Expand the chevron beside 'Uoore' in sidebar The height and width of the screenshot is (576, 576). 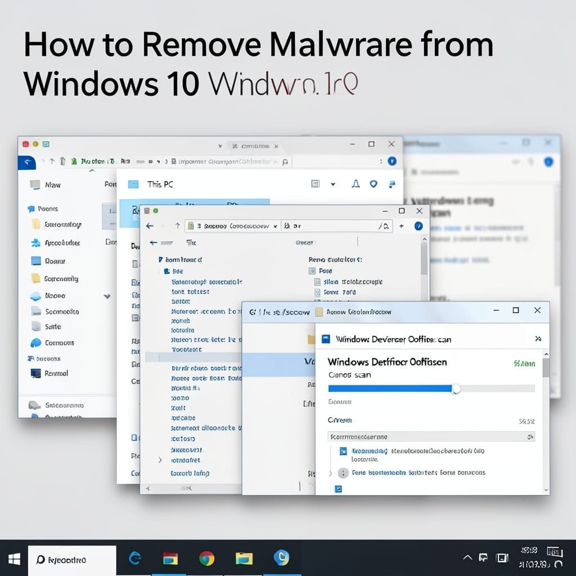pos(107,296)
